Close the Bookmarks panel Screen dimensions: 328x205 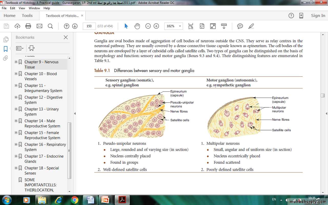pyautogui.click(x=66, y=37)
